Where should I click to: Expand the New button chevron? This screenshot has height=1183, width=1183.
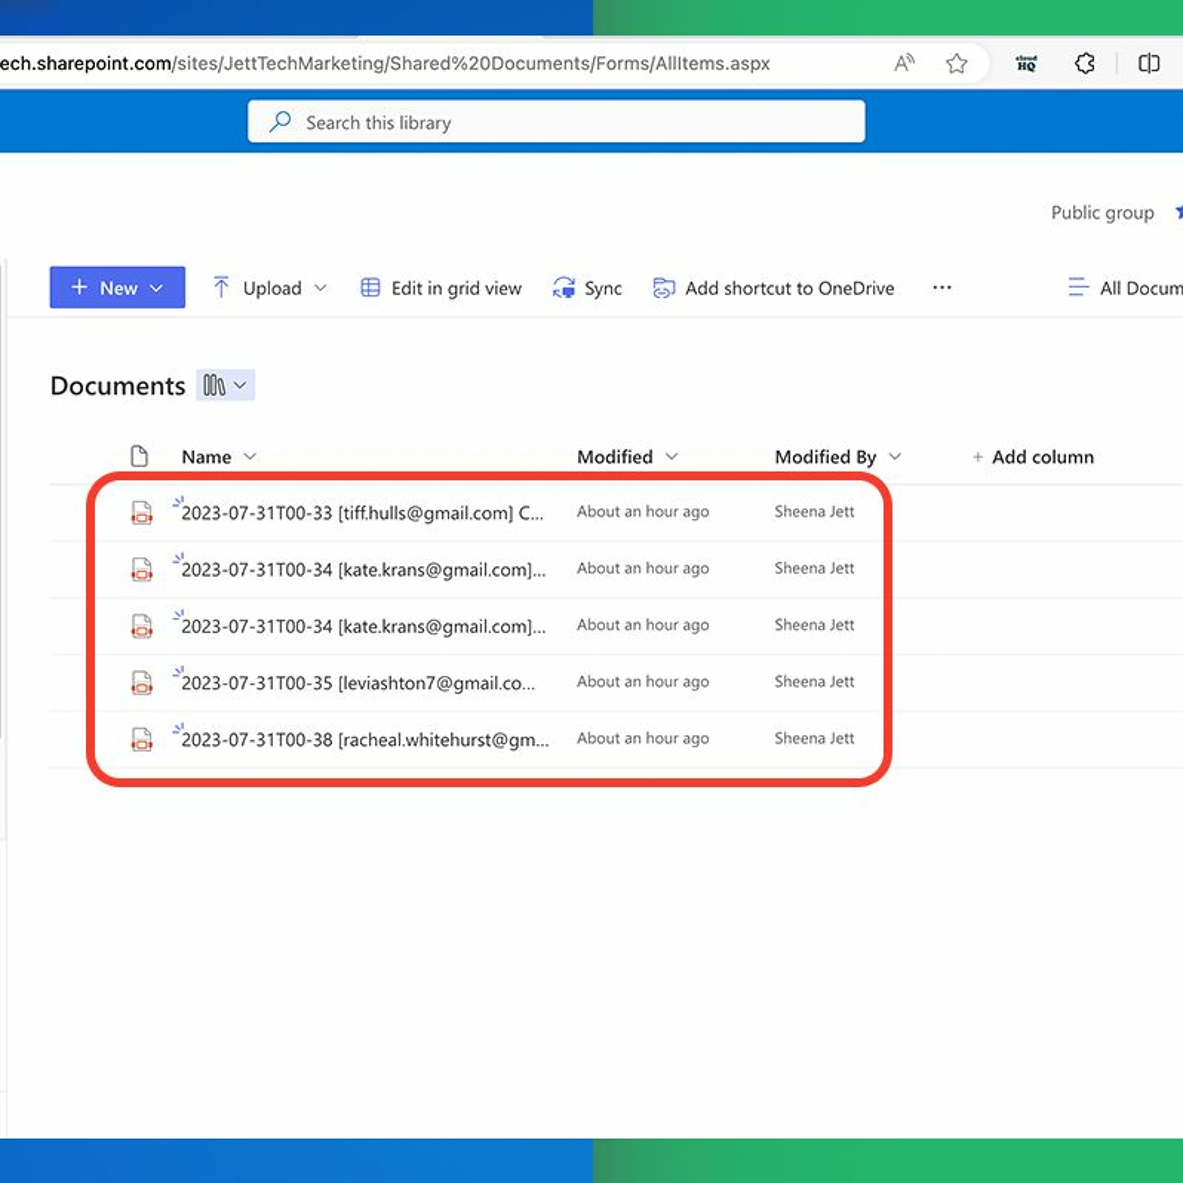(157, 288)
